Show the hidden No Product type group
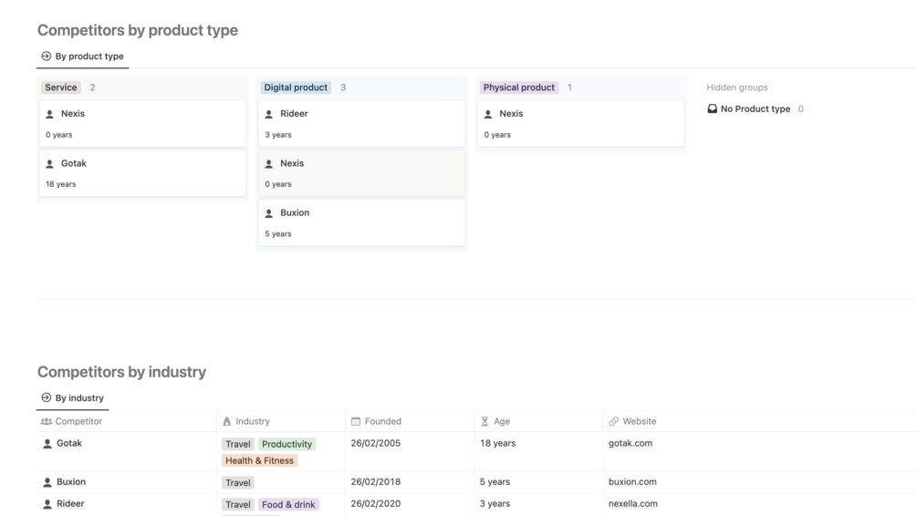Image resolution: width=917 pixels, height=516 pixels. click(755, 109)
